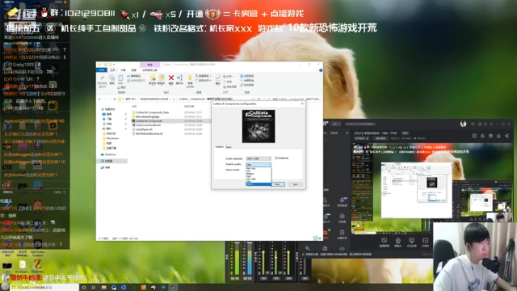The image size is (517, 291).
Task: Click the share icon in the streaming app
Action: pyautogui.click(x=506, y=136)
